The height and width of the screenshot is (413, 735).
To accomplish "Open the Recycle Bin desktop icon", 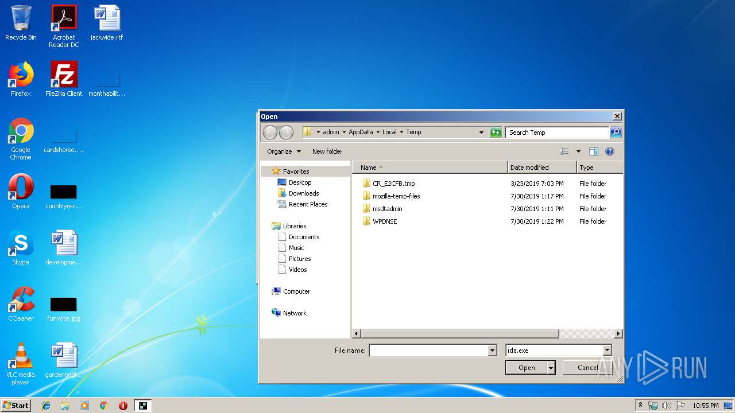I will [21, 23].
